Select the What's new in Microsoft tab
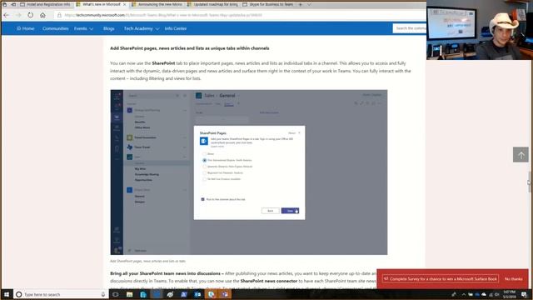The width and height of the screenshot is (533, 300). (x=102, y=4)
